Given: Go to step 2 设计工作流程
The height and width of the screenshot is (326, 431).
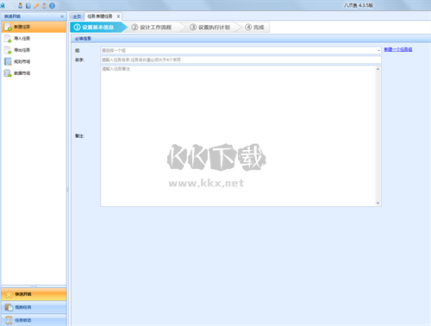Looking at the screenshot, I should tap(152, 28).
